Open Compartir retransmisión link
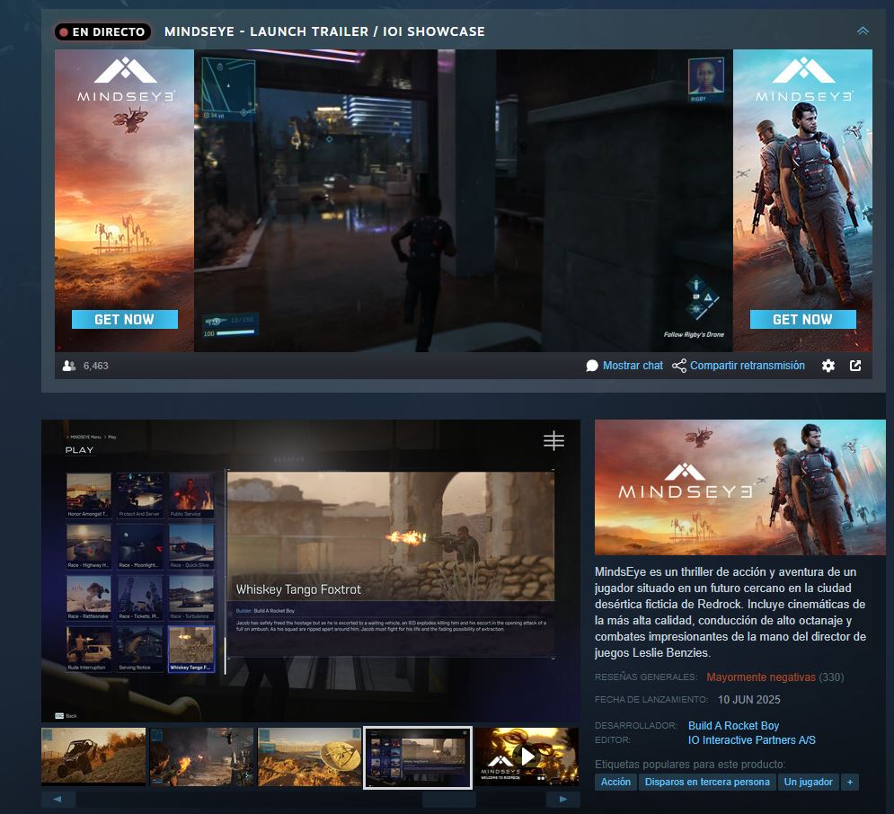The image size is (894, 814). 748,366
